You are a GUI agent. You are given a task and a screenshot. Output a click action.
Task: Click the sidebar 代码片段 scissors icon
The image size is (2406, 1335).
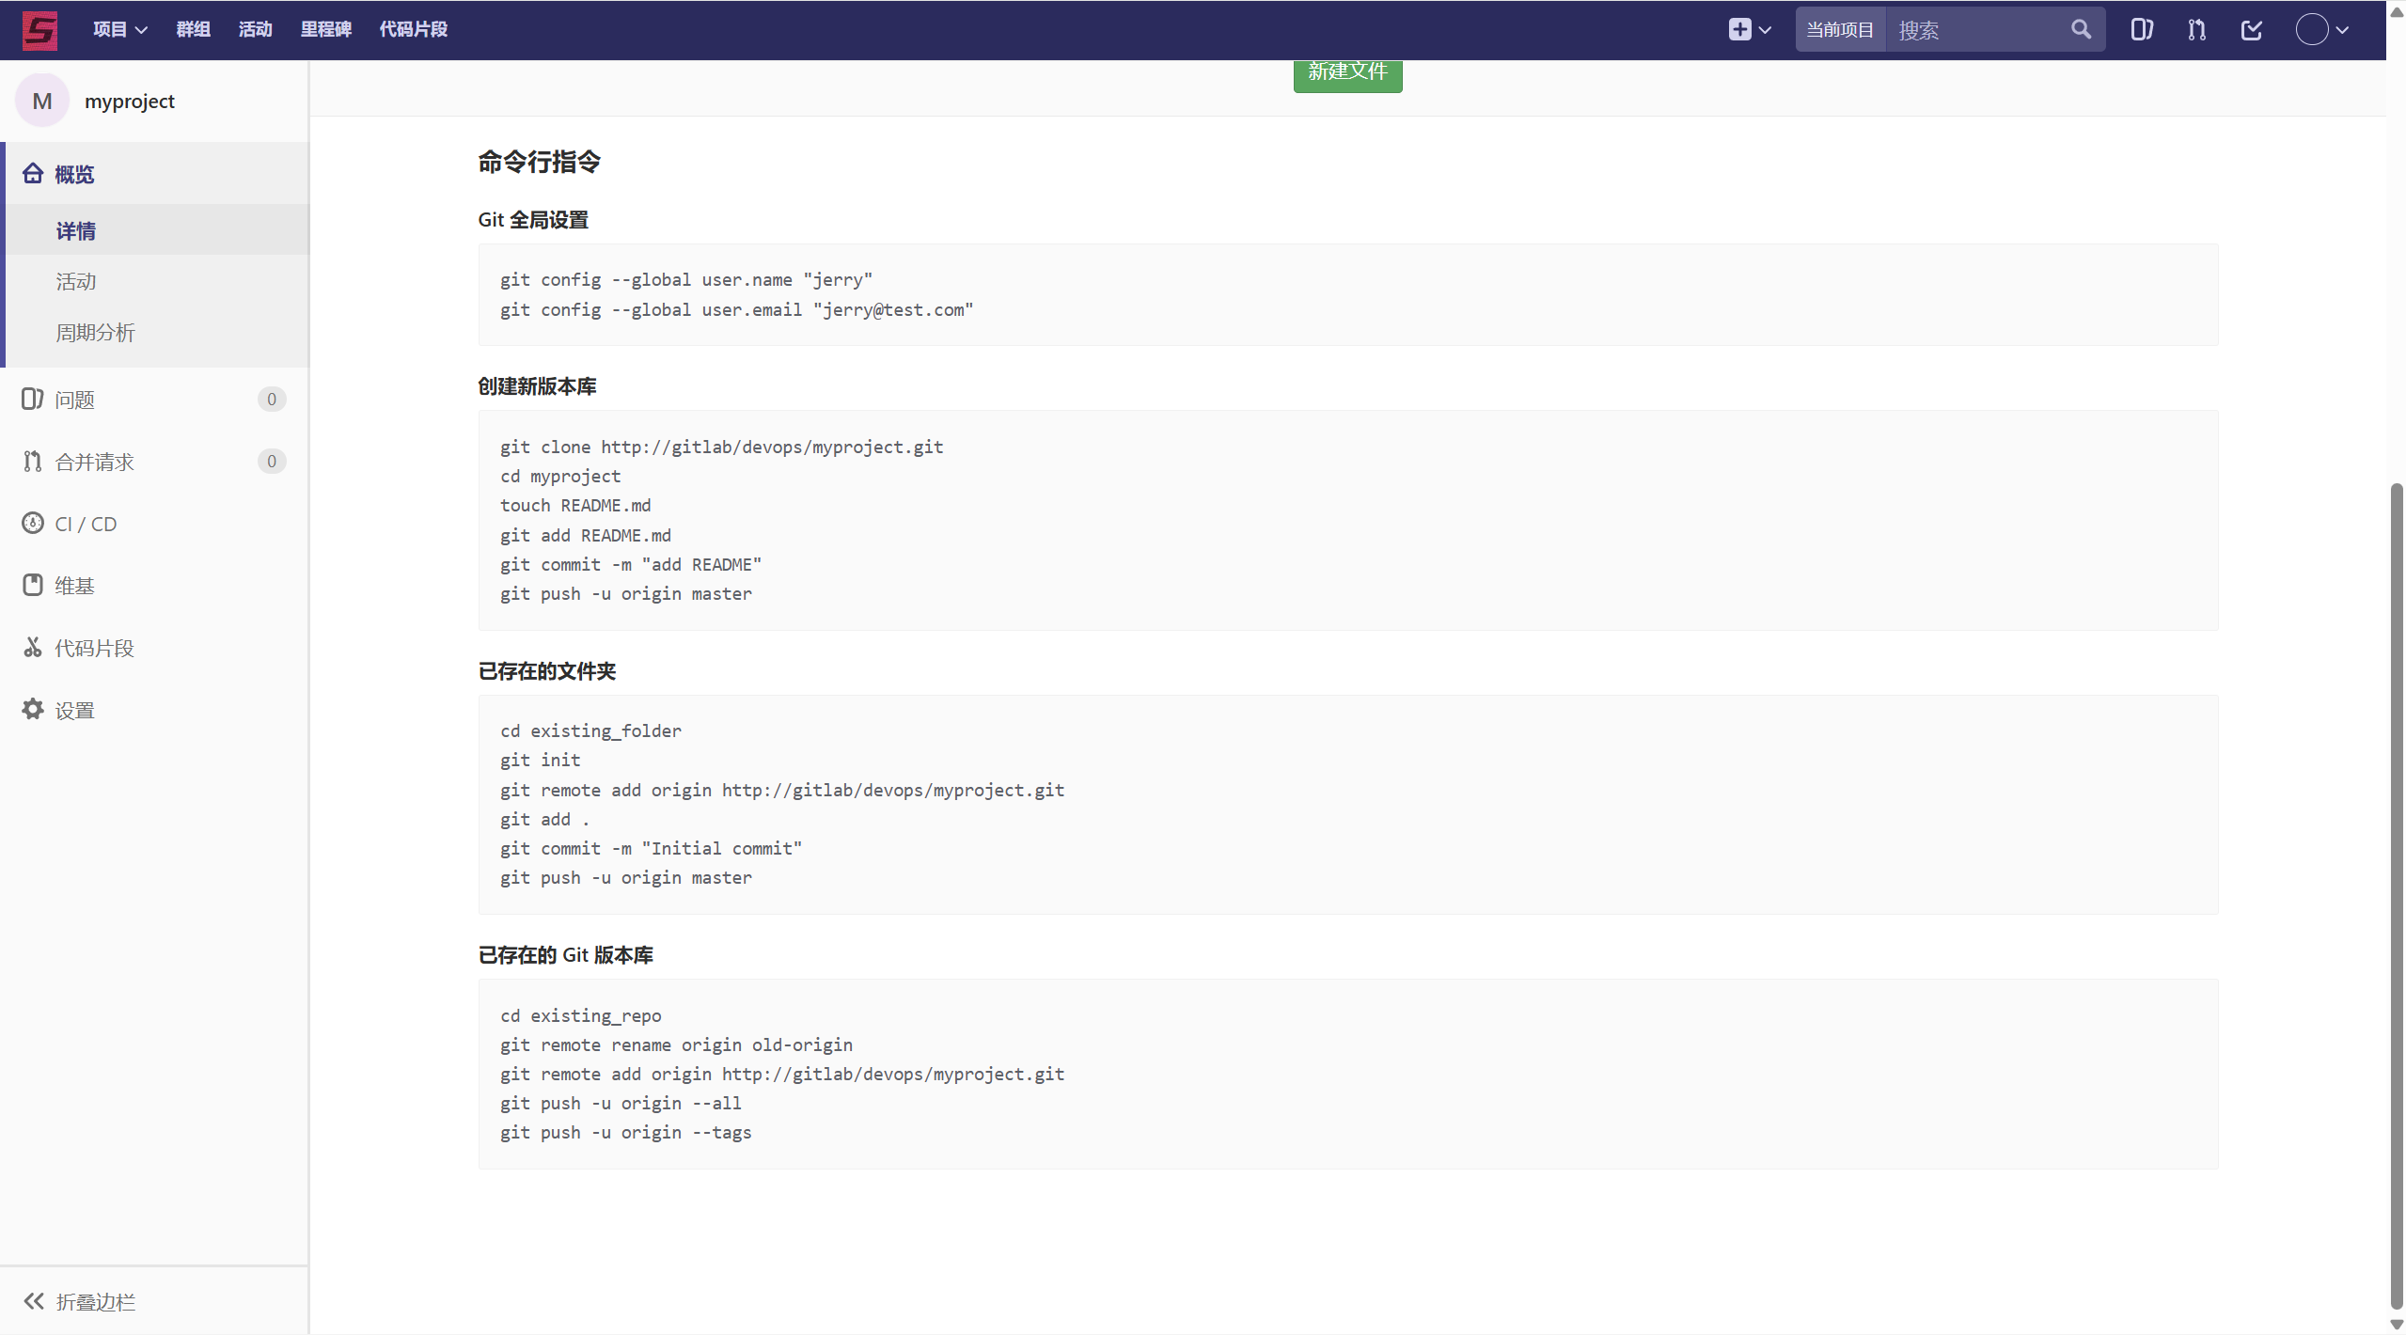coord(33,648)
